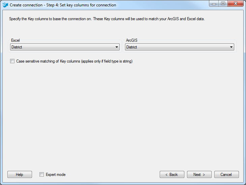Click the application icon in the title bar
This screenshot has width=246, height=185.
click(5, 5)
